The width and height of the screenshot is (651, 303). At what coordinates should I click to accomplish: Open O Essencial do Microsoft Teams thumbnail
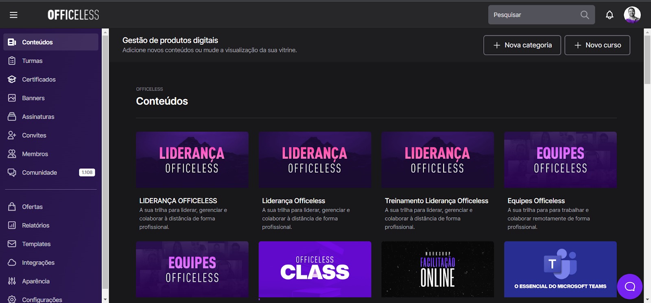point(560,269)
